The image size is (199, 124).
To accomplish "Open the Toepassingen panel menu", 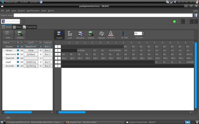I will point(11,2).
